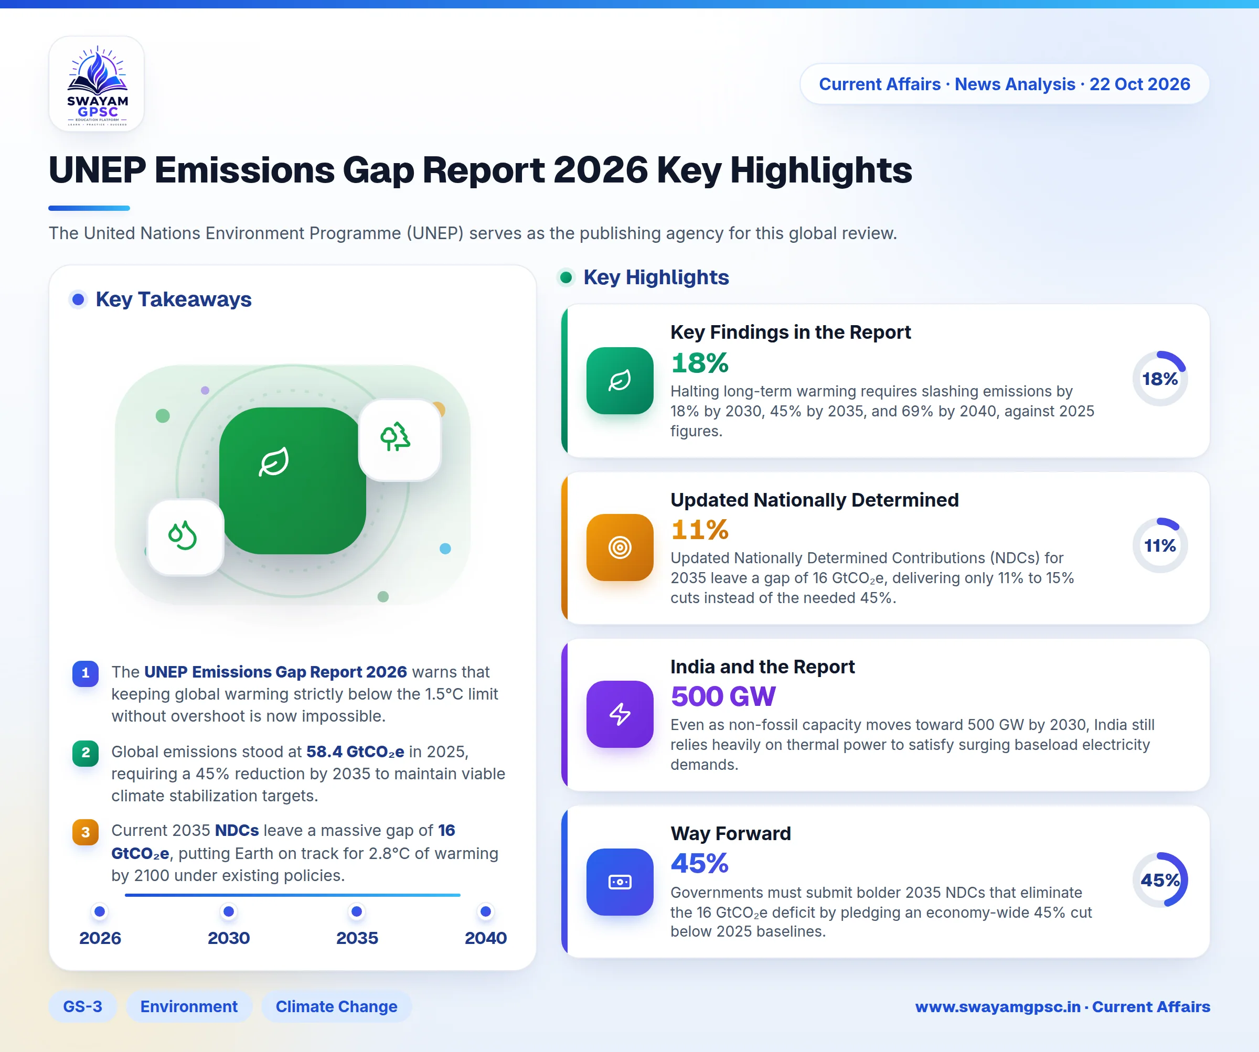Click the 45% circular progress ring
The image size is (1259, 1052).
pyautogui.click(x=1159, y=880)
